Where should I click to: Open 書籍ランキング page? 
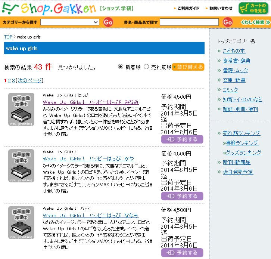pos(242,143)
